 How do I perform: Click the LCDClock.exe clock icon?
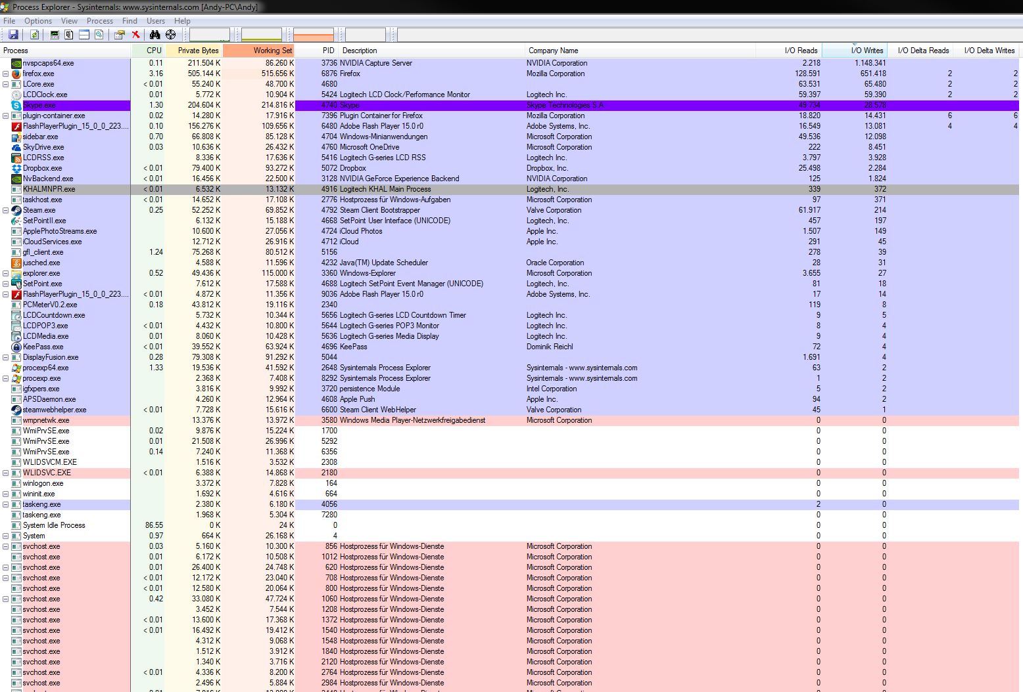16,95
